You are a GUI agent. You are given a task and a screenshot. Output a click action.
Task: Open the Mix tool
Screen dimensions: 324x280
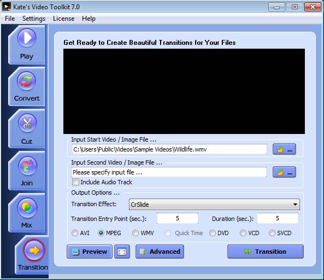coord(27,213)
